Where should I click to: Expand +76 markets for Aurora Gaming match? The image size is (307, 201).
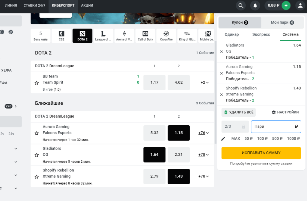pyautogui.click(x=204, y=133)
